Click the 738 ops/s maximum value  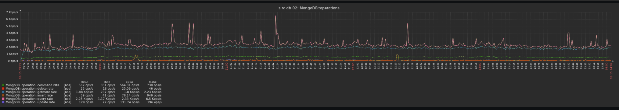click(x=154, y=85)
